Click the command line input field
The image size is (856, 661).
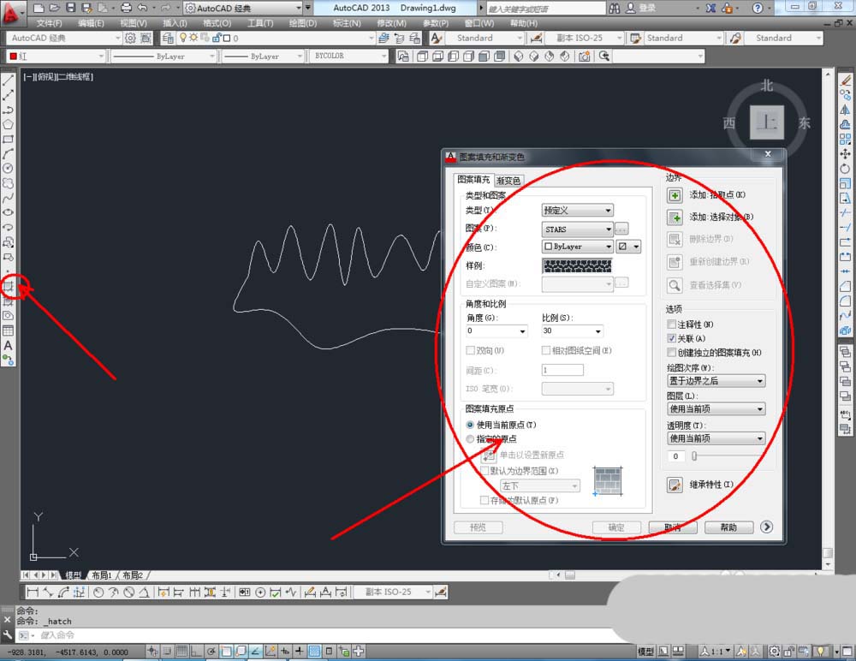click(322, 635)
